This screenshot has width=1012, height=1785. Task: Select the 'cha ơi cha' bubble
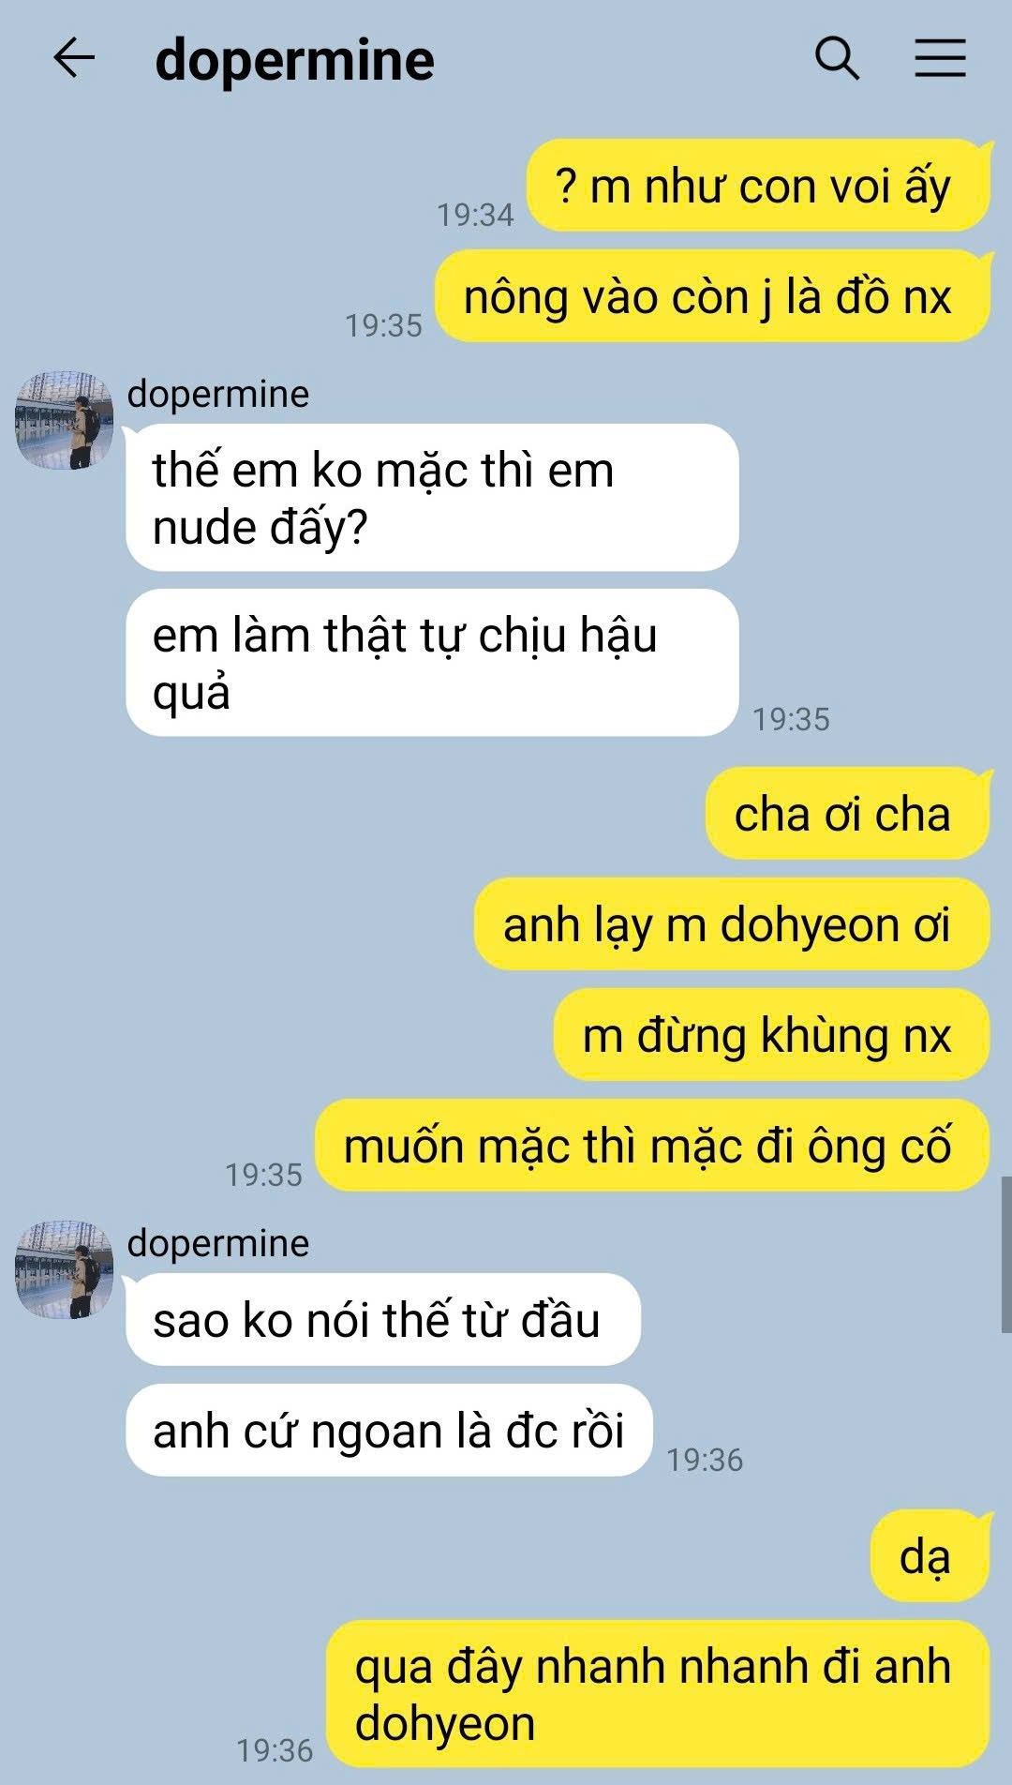pos(847,813)
